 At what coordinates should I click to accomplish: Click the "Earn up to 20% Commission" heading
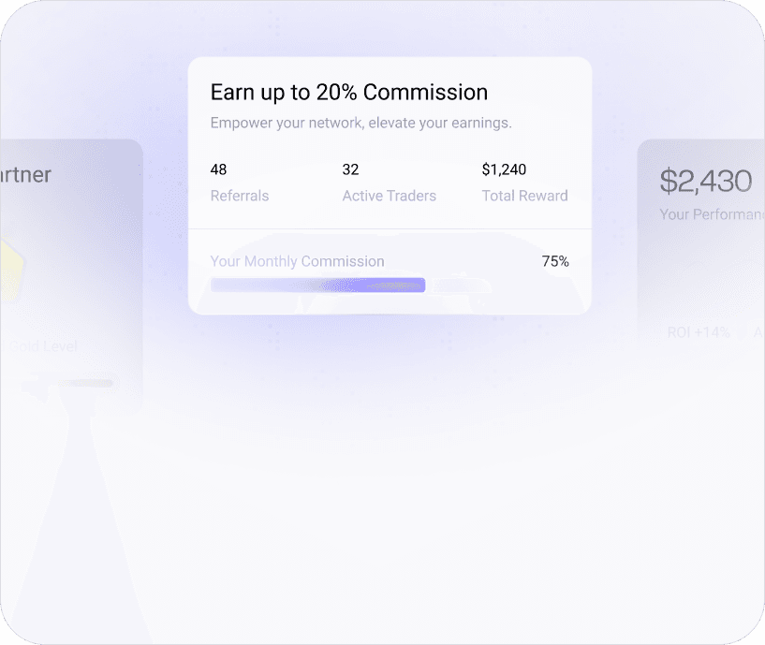pyautogui.click(x=348, y=93)
